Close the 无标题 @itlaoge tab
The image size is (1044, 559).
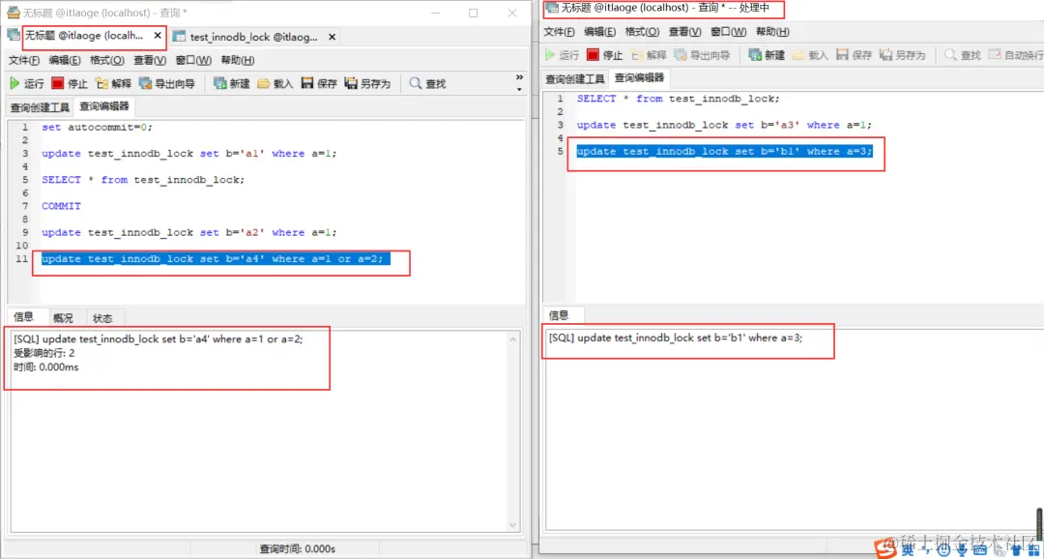point(158,36)
